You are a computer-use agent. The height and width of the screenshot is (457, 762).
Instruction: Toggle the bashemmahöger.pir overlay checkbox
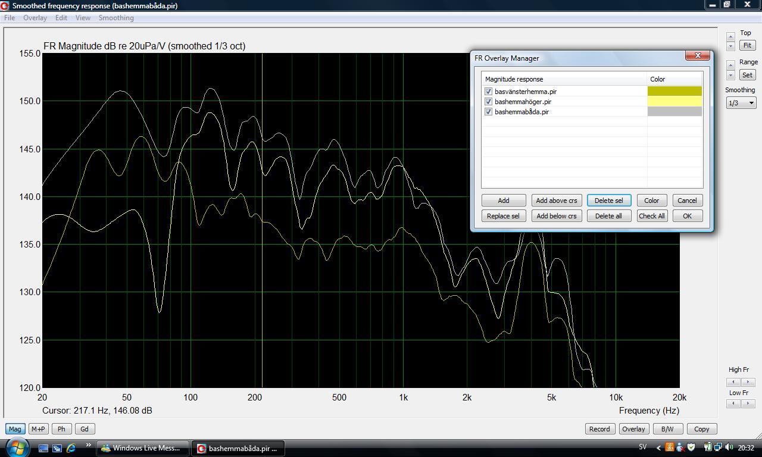488,102
